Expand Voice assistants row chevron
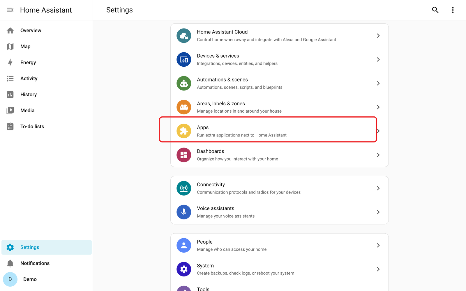 point(378,212)
